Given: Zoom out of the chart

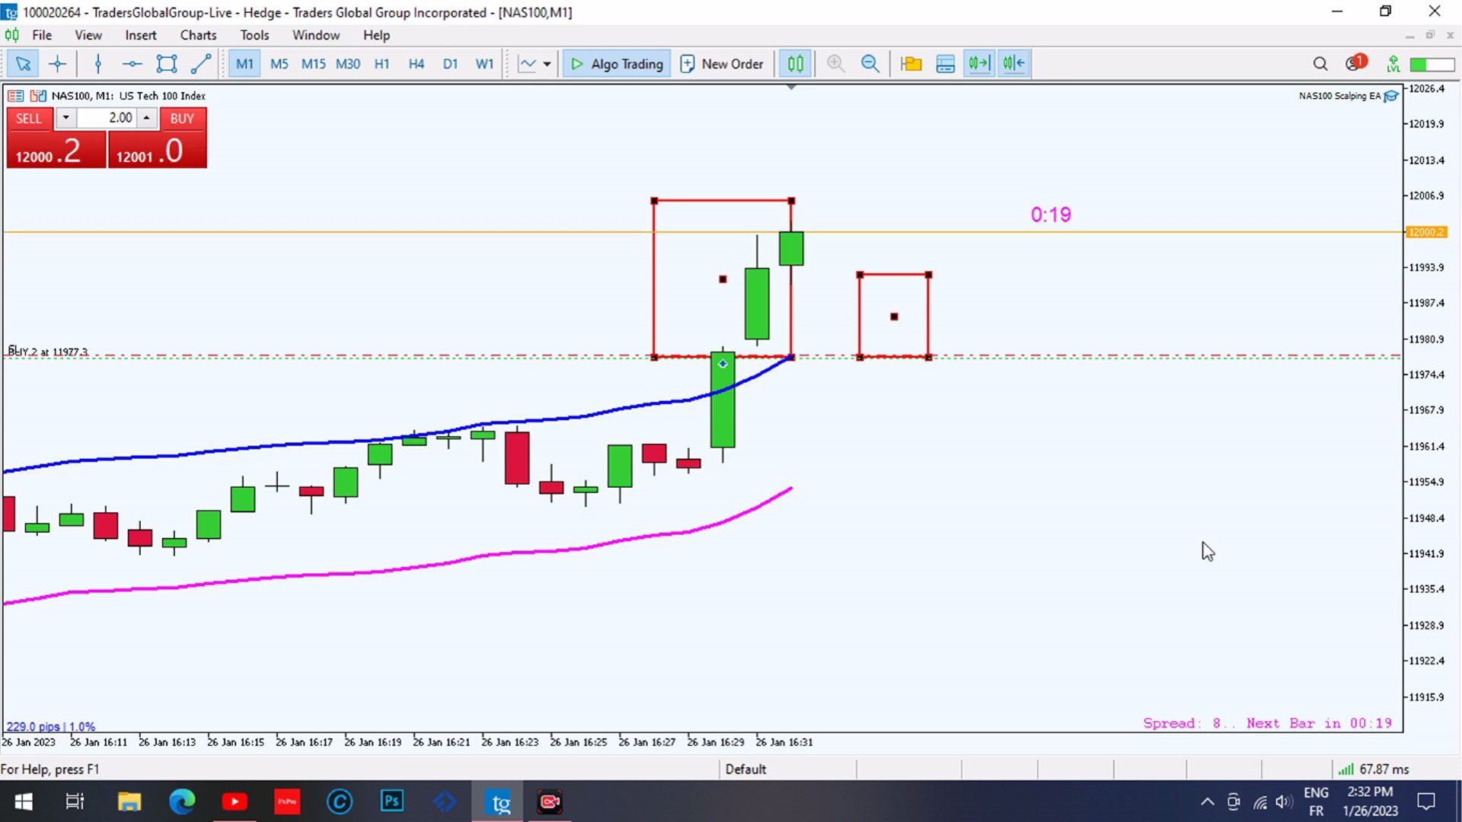Looking at the screenshot, I should [x=870, y=64].
